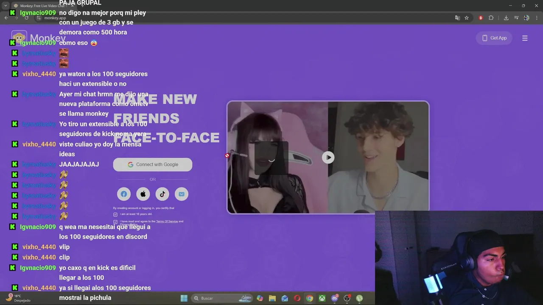Open File Explorer from the taskbar
The image size is (543, 305).
coord(272,298)
